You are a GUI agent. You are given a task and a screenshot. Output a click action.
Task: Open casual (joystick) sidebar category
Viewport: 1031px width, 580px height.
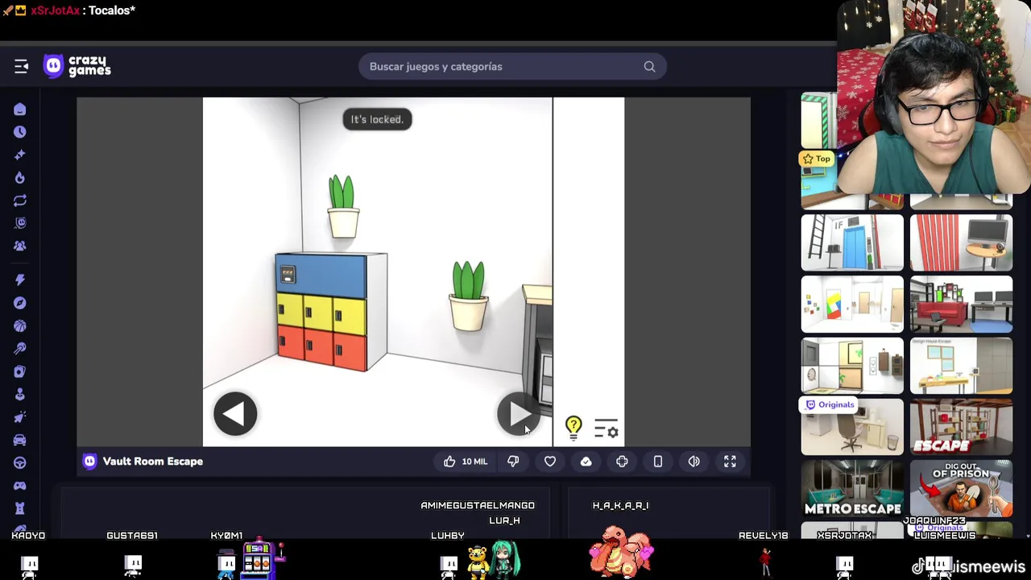(x=20, y=394)
